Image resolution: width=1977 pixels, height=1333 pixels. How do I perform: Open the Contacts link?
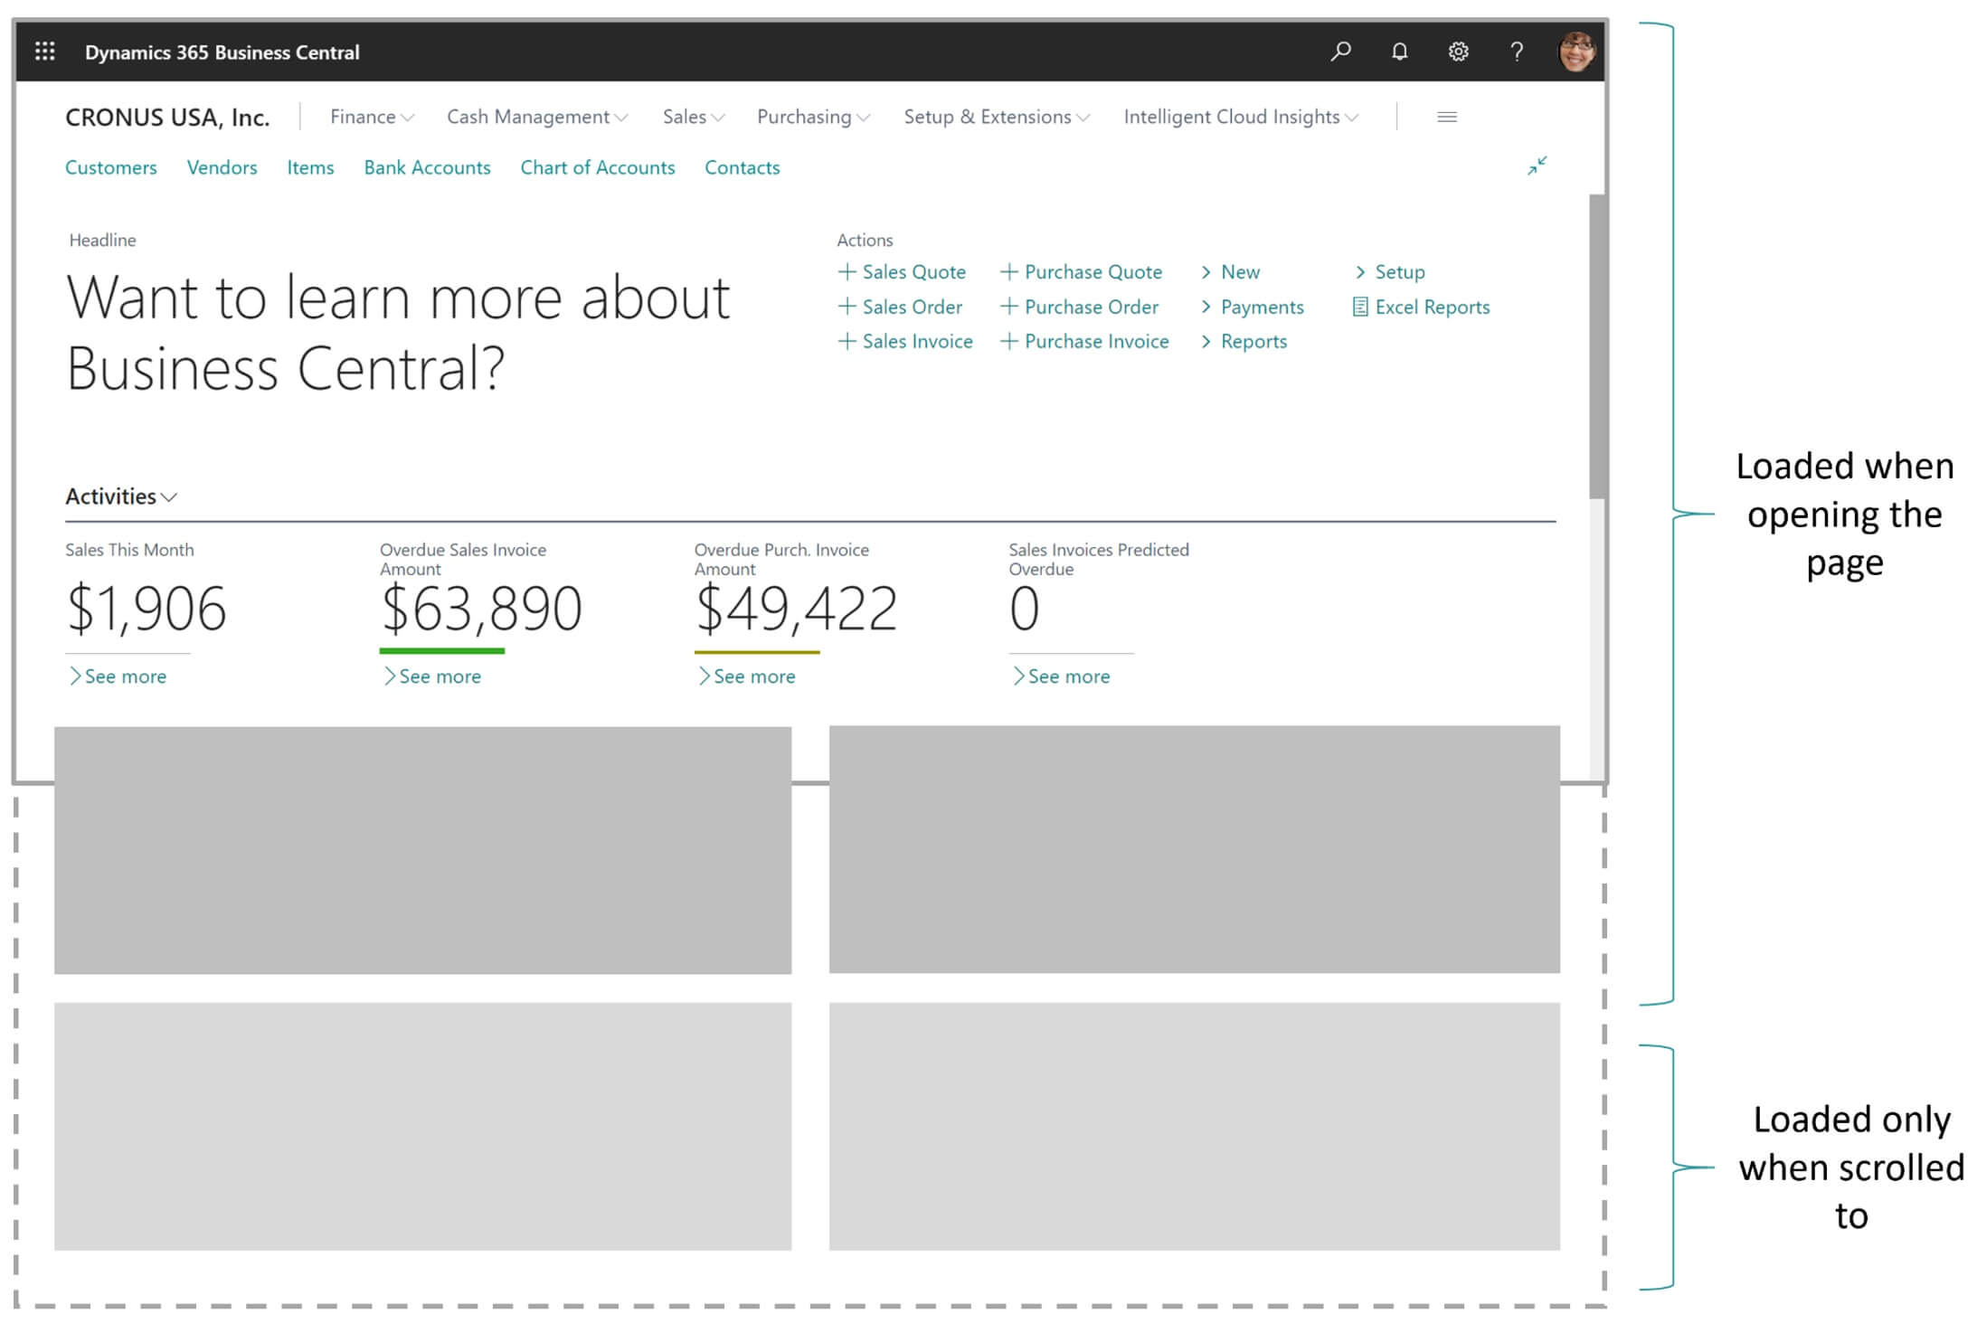(742, 167)
